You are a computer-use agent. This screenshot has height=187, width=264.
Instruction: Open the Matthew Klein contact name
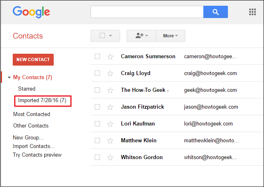(139, 140)
